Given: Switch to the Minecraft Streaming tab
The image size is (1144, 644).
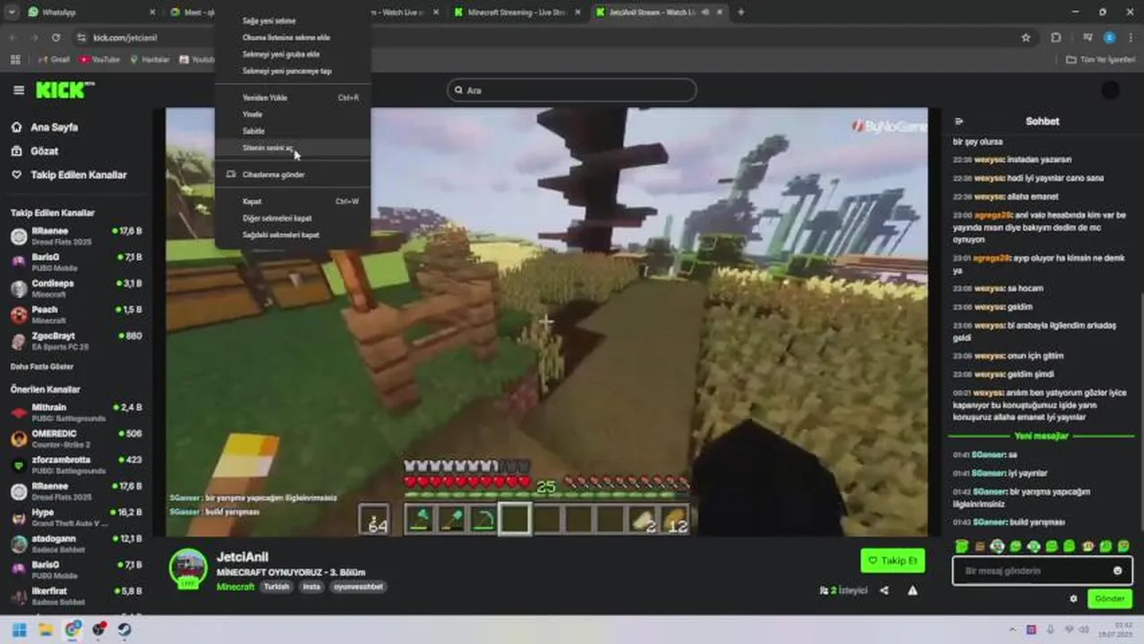Looking at the screenshot, I should (x=515, y=13).
